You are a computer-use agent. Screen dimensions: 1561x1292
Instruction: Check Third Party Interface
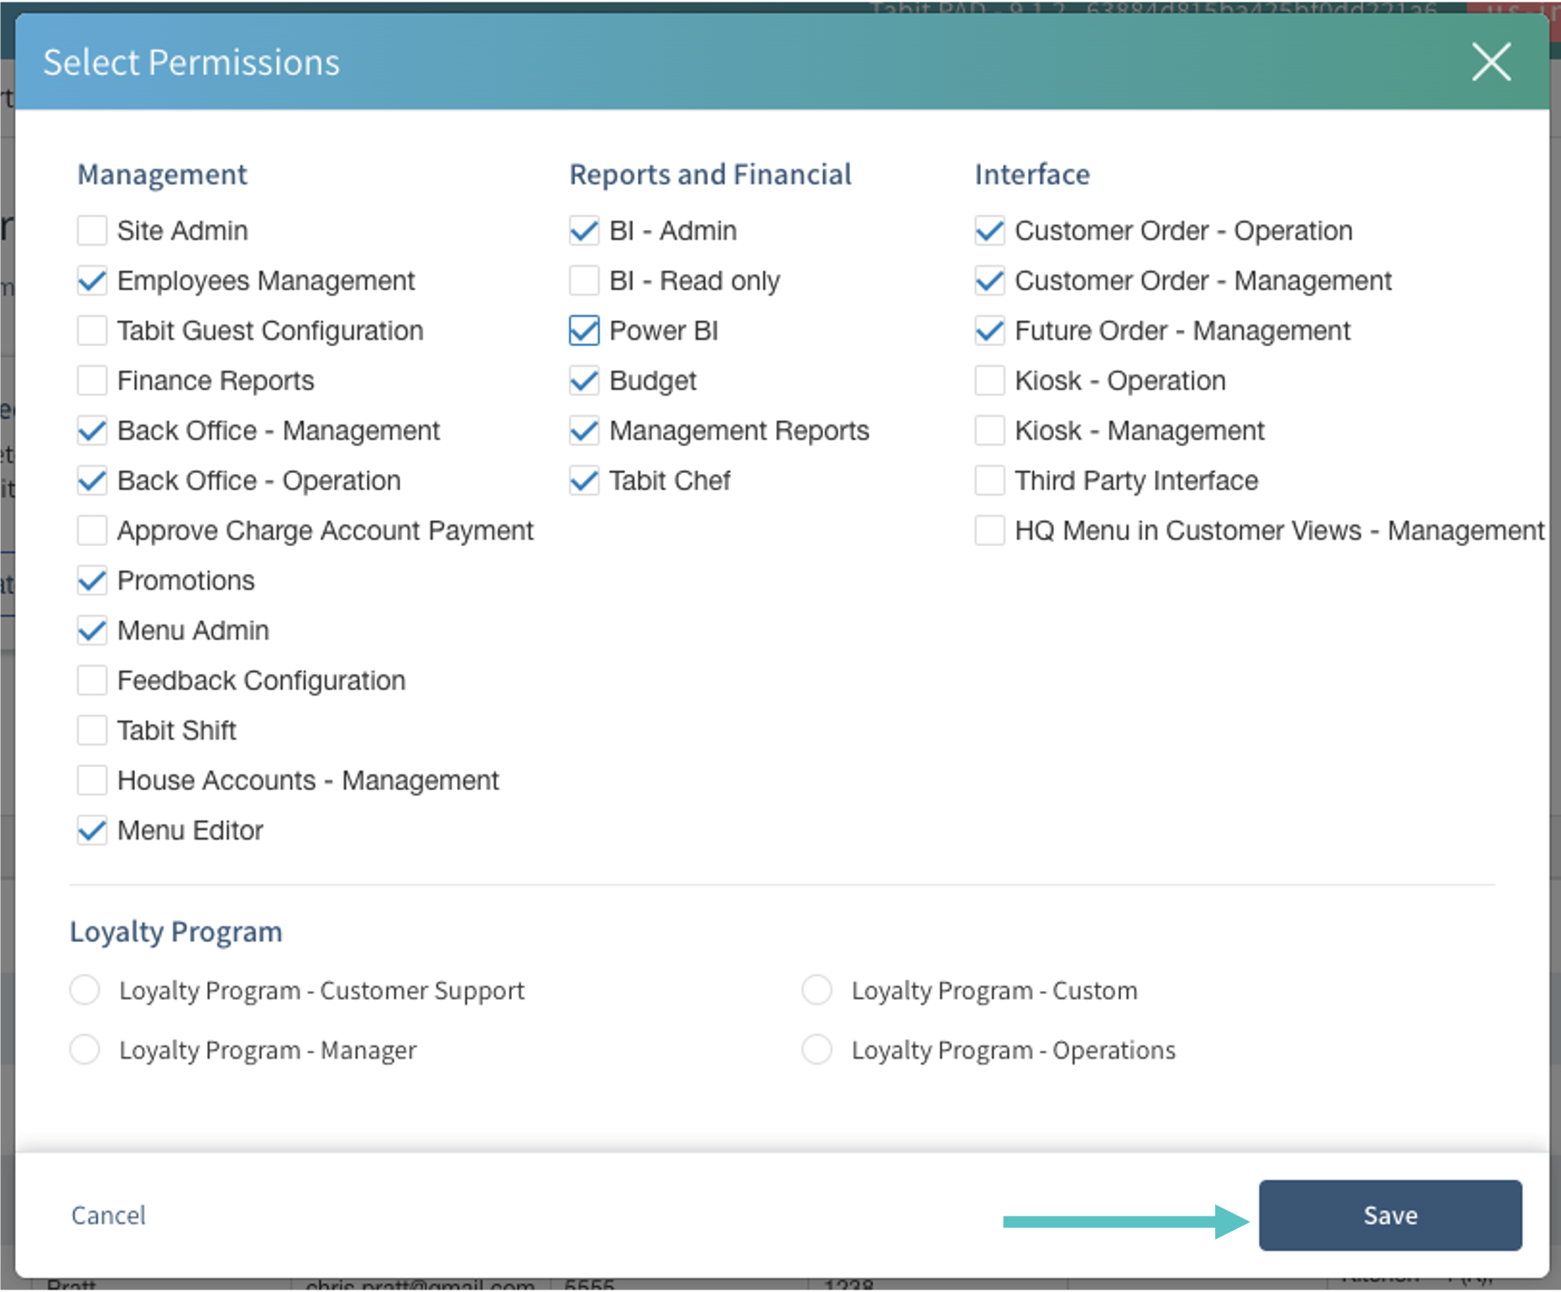989,481
